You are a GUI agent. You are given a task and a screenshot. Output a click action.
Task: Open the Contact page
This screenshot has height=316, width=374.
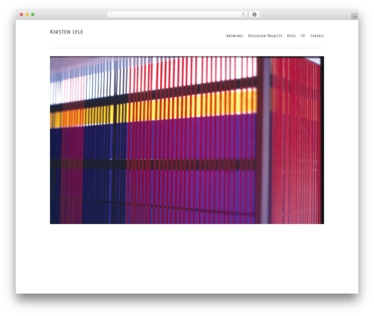[317, 36]
